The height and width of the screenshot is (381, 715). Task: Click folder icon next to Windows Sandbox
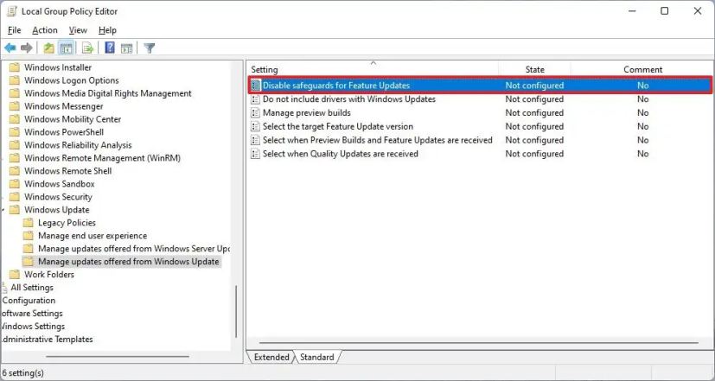click(15, 184)
